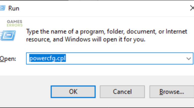194x108 pixels.
Task: Click the "Open:" field label
Action: click(x=8, y=59)
